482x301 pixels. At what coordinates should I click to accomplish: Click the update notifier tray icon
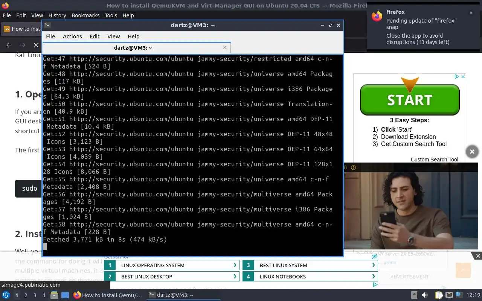click(x=459, y=295)
